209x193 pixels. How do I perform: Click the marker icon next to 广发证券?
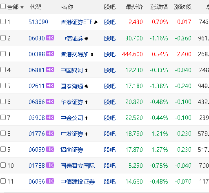point(86,134)
